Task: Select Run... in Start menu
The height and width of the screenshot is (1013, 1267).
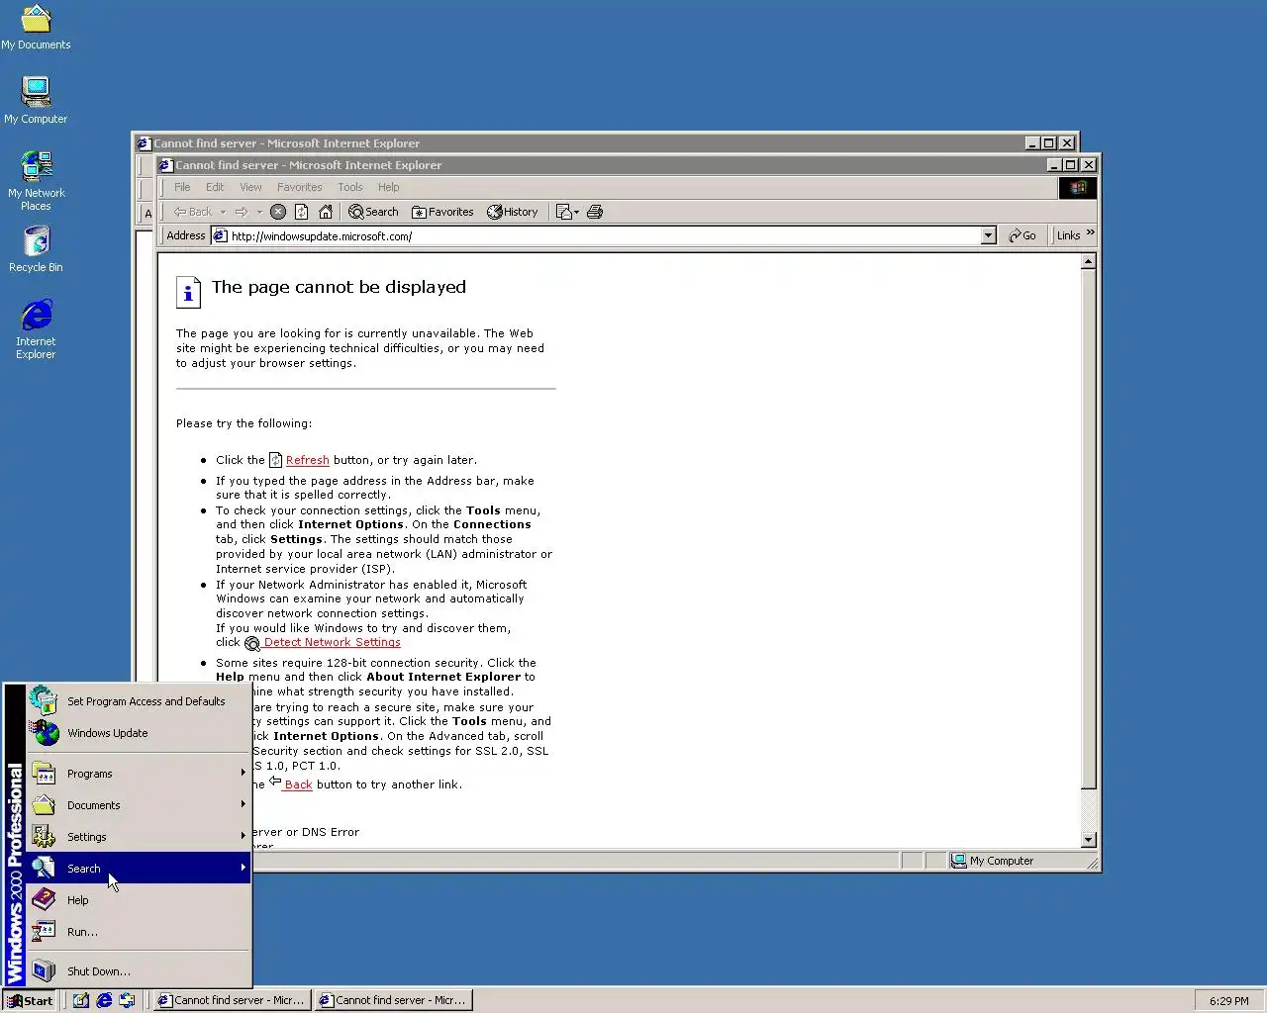Action: 139,932
